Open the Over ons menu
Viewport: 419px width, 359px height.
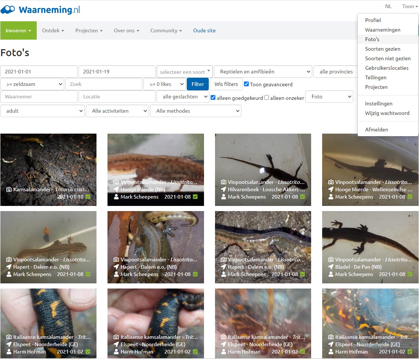pyautogui.click(x=127, y=30)
